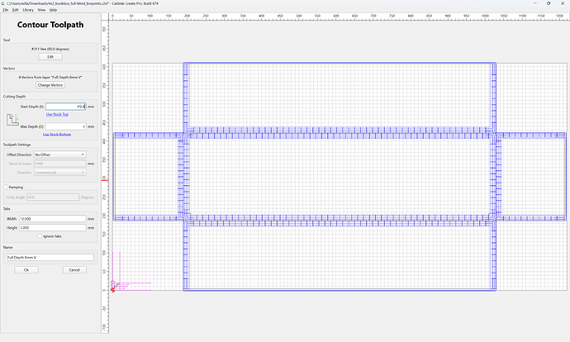This screenshot has height=342, width=570.
Task: Confirm the toolpath with Ok
Action: 26,270
